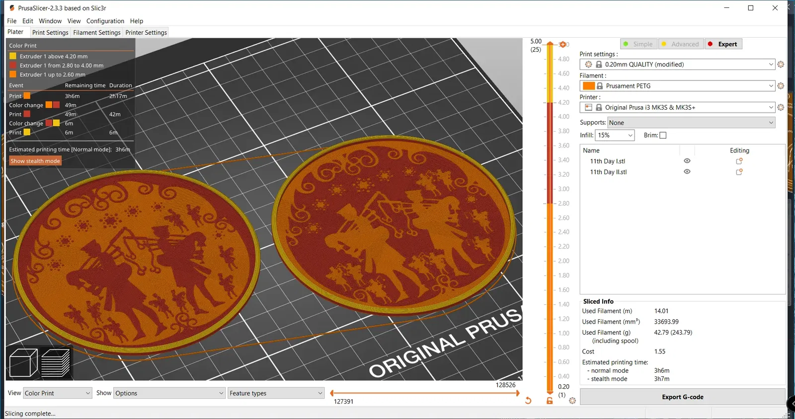Click the Used Filament (m) value 14.01
Viewport: 795px width, 419px height.
point(661,311)
